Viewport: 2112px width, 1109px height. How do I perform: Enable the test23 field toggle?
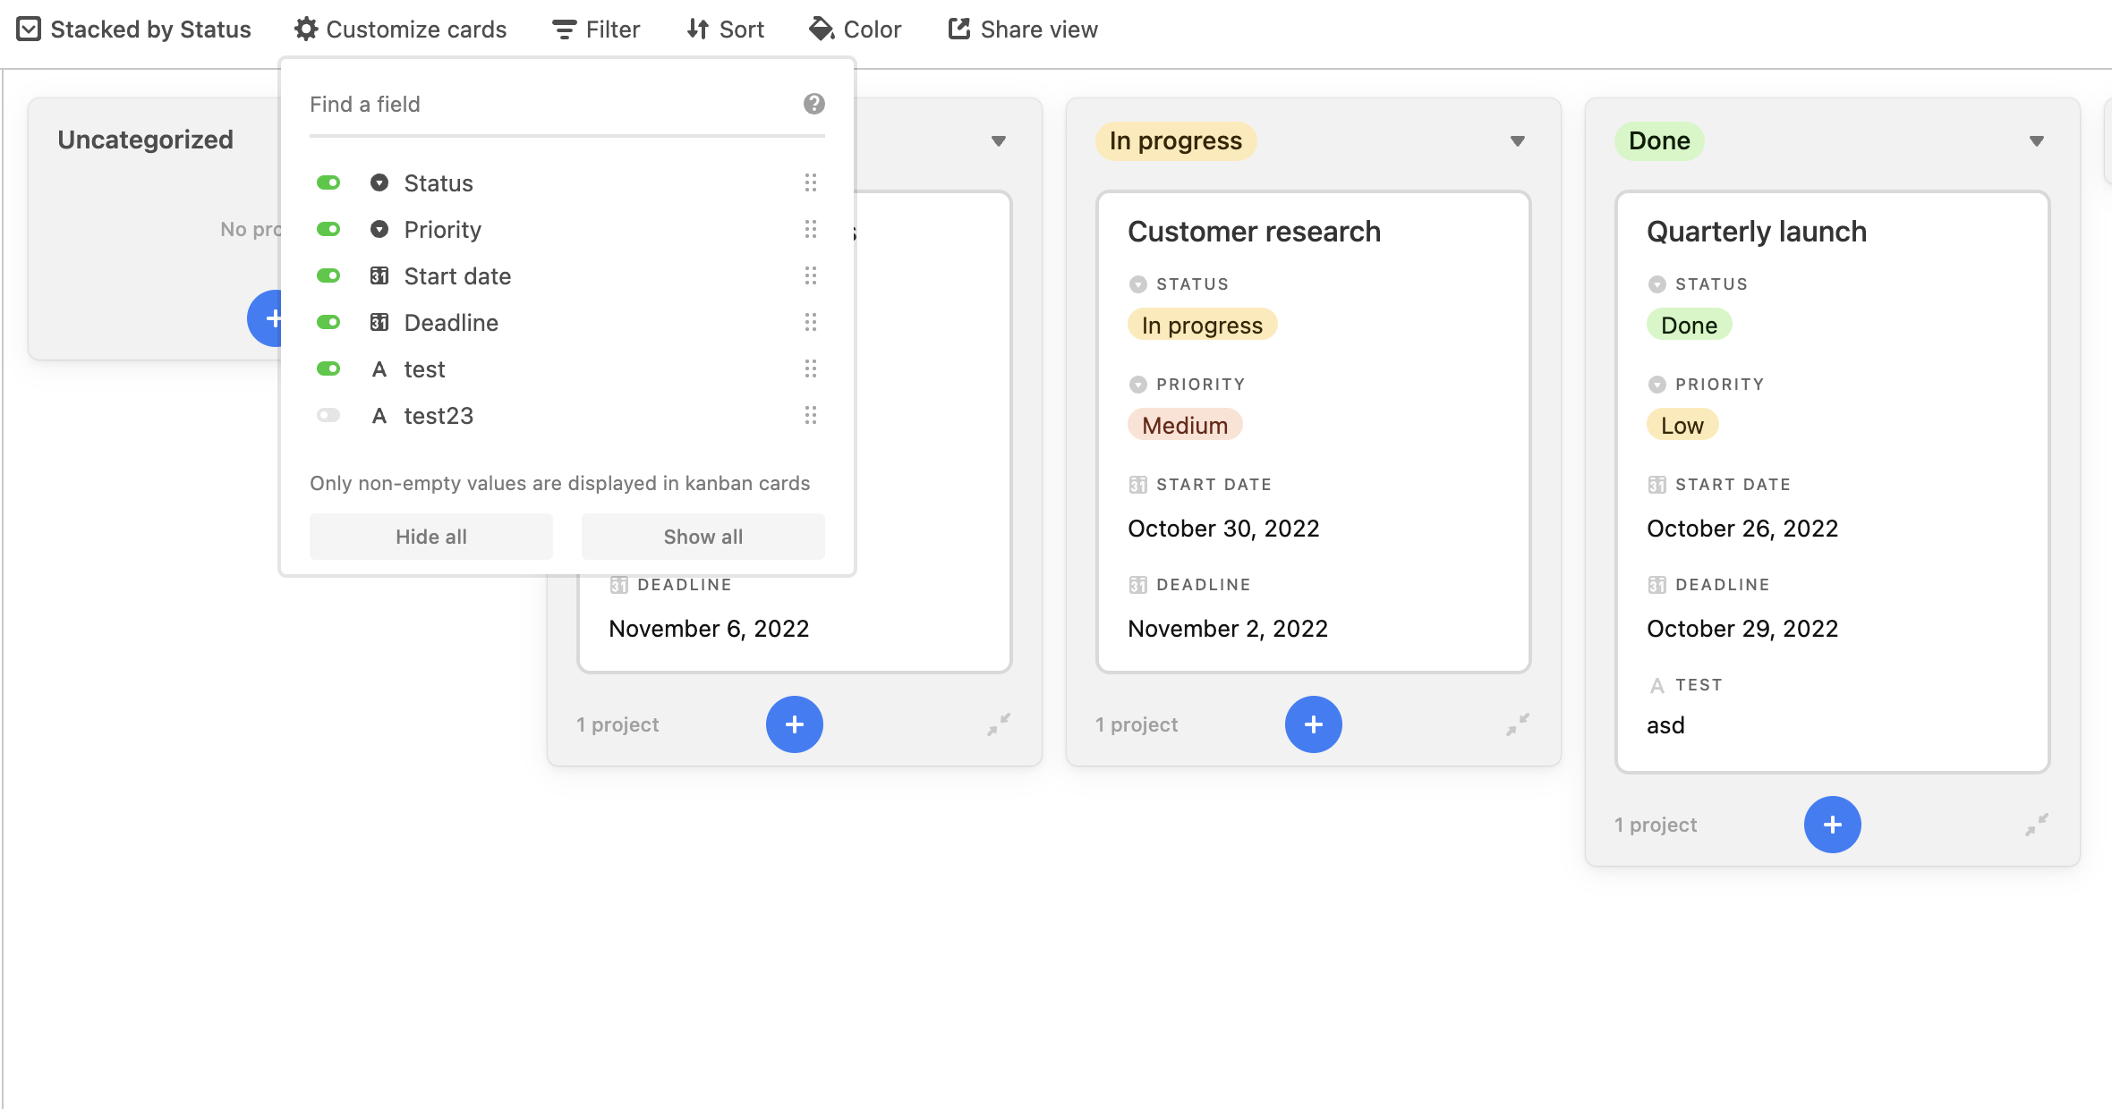pos(329,415)
